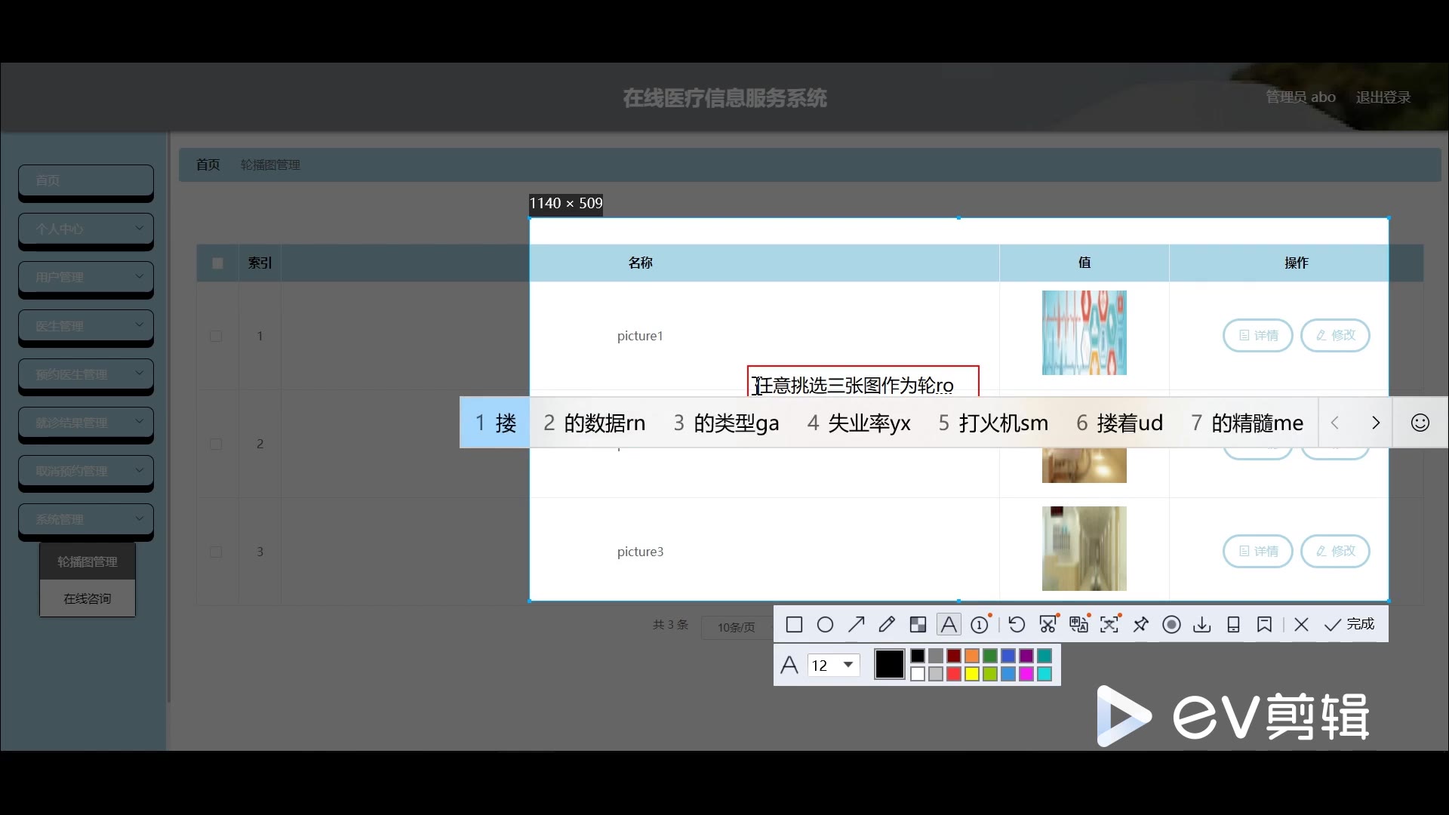Image resolution: width=1449 pixels, height=815 pixels.
Task: Click 完成 to finish screenshot
Action: click(x=1349, y=625)
